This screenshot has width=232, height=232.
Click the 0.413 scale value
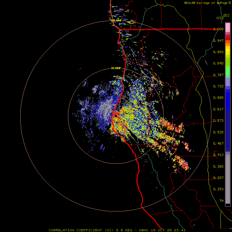point(218,155)
